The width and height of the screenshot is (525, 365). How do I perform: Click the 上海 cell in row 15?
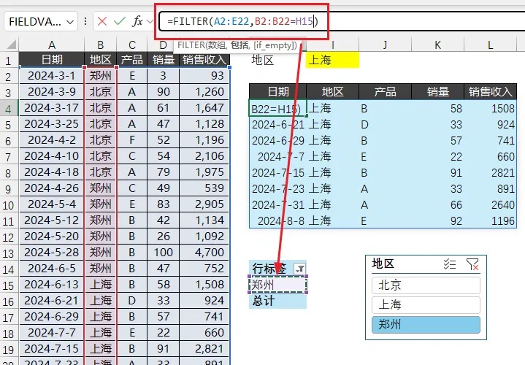click(x=100, y=285)
